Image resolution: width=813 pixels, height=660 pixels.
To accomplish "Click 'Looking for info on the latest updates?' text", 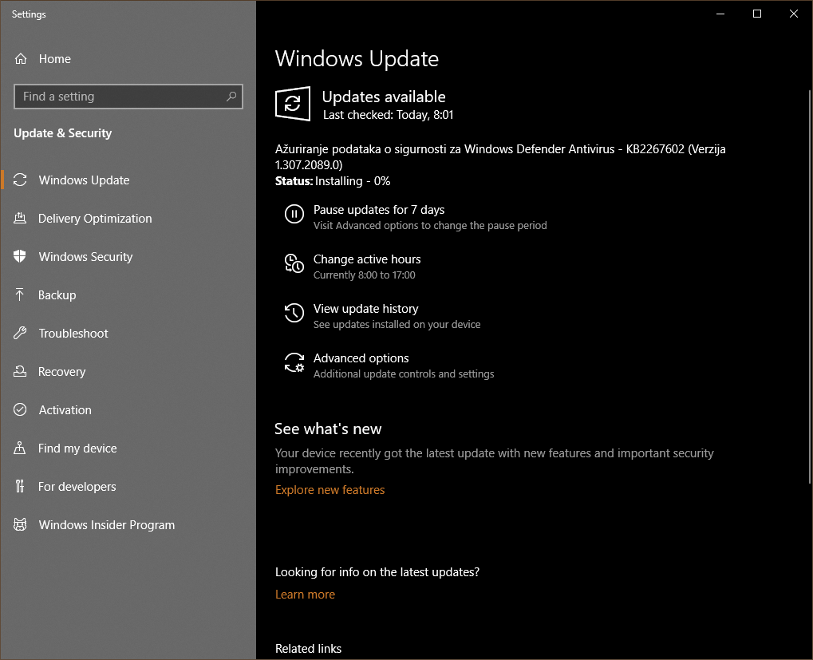I will (377, 572).
